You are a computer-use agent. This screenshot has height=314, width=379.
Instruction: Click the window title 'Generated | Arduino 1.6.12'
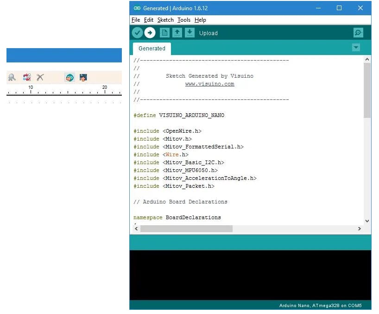click(x=176, y=8)
